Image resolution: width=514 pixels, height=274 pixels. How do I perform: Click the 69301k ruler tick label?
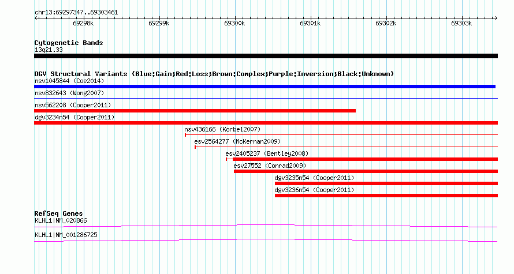(x=311, y=23)
